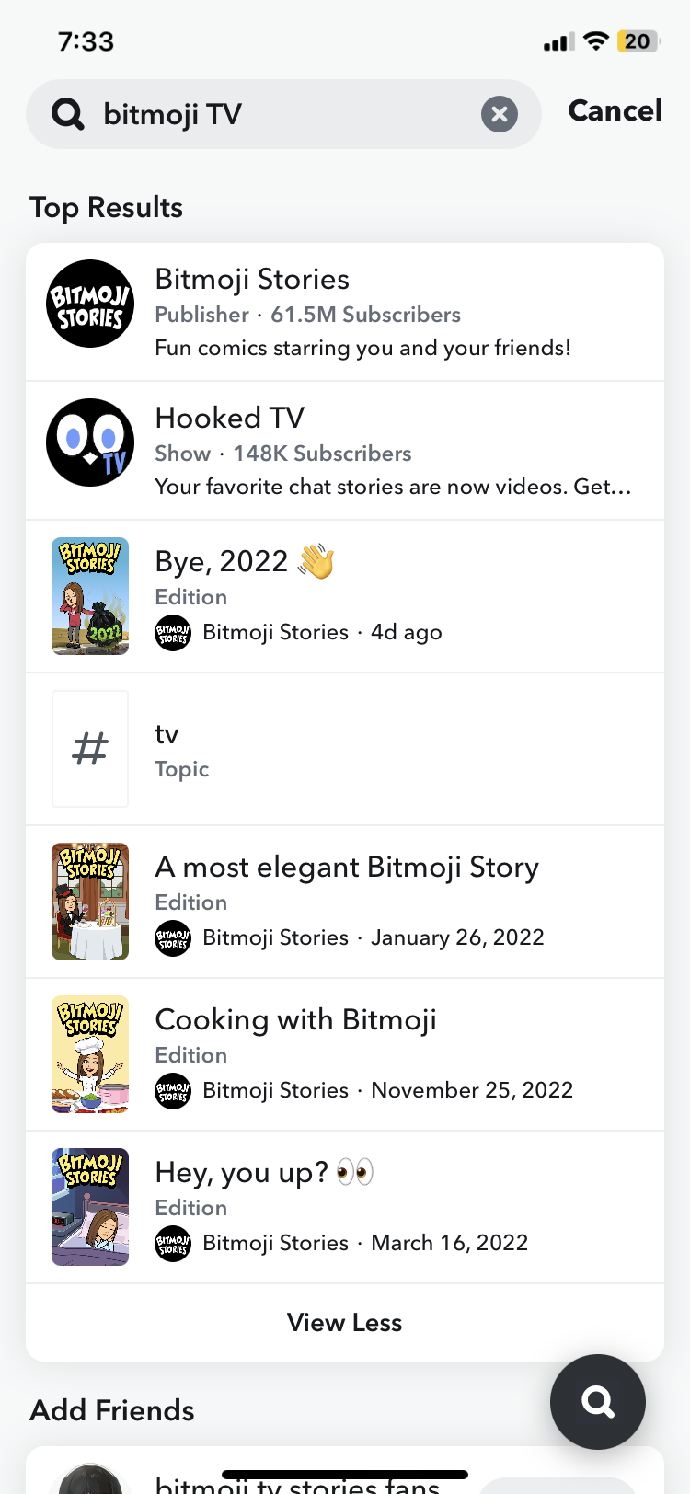690x1494 pixels.
Task: Cancel the search
Action: [615, 110]
